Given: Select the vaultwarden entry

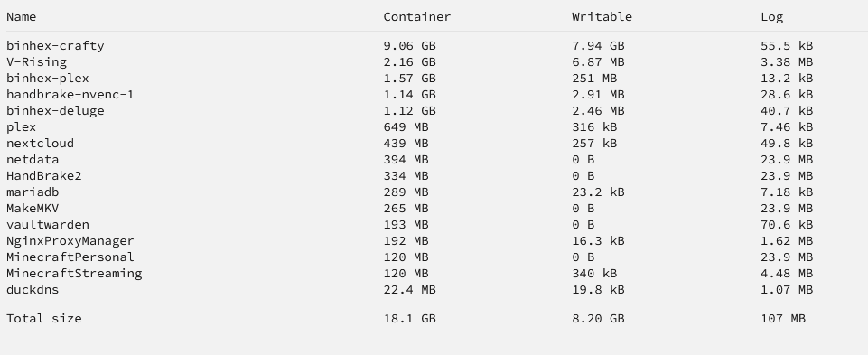Looking at the screenshot, I should (x=48, y=224).
